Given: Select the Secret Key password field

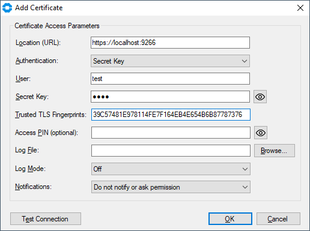Looking at the screenshot, I should tap(170, 97).
